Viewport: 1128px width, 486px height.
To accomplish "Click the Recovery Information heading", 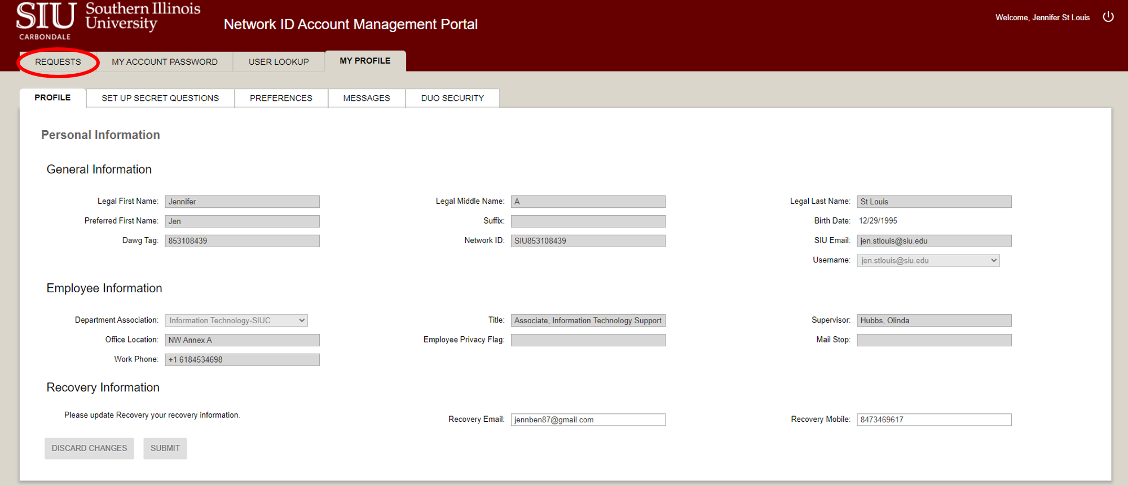I will [103, 387].
